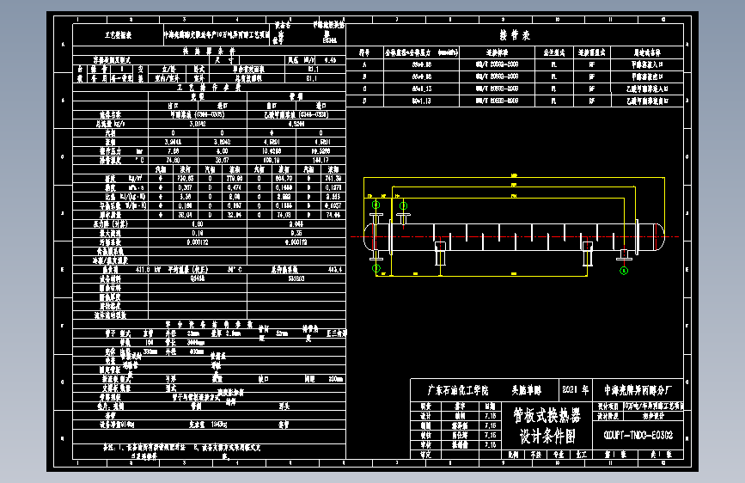Click the 初步设计 design stage cell
745x483 pixels.
click(x=653, y=416)
